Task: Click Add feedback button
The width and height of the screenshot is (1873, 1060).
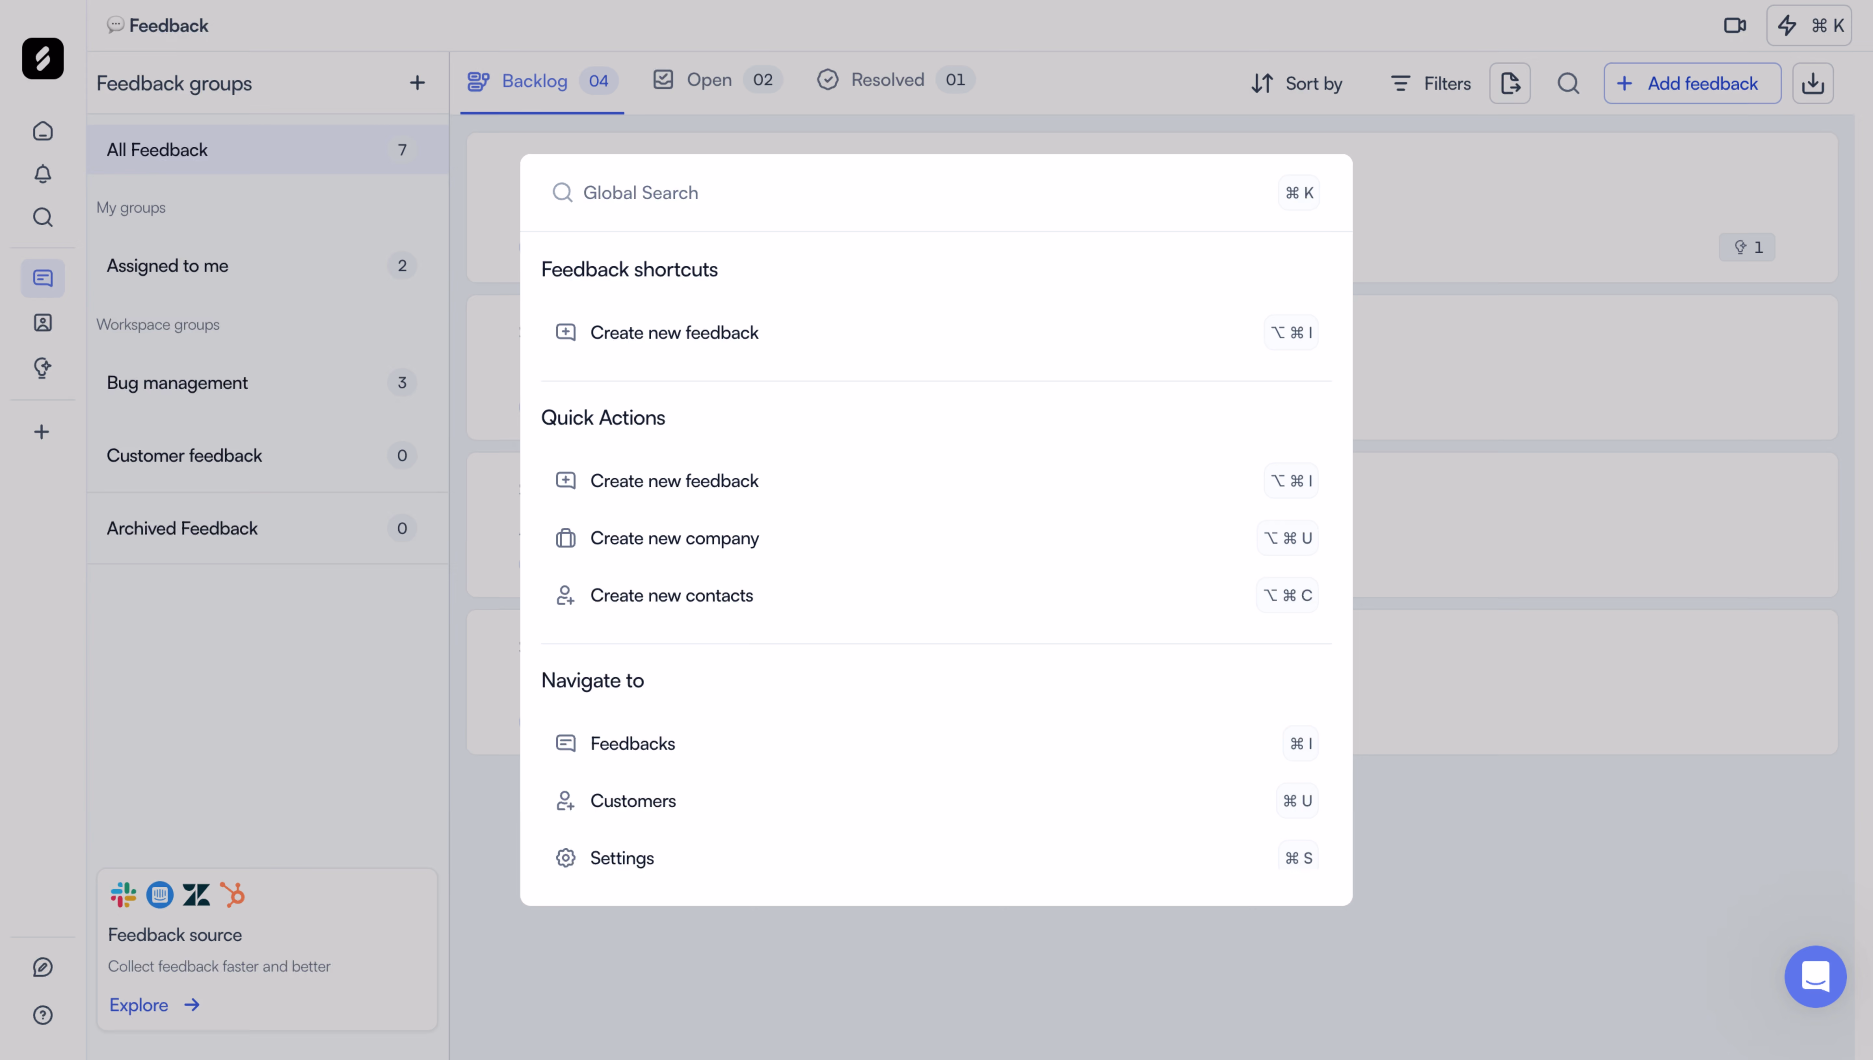Action: pos(1692,83)
